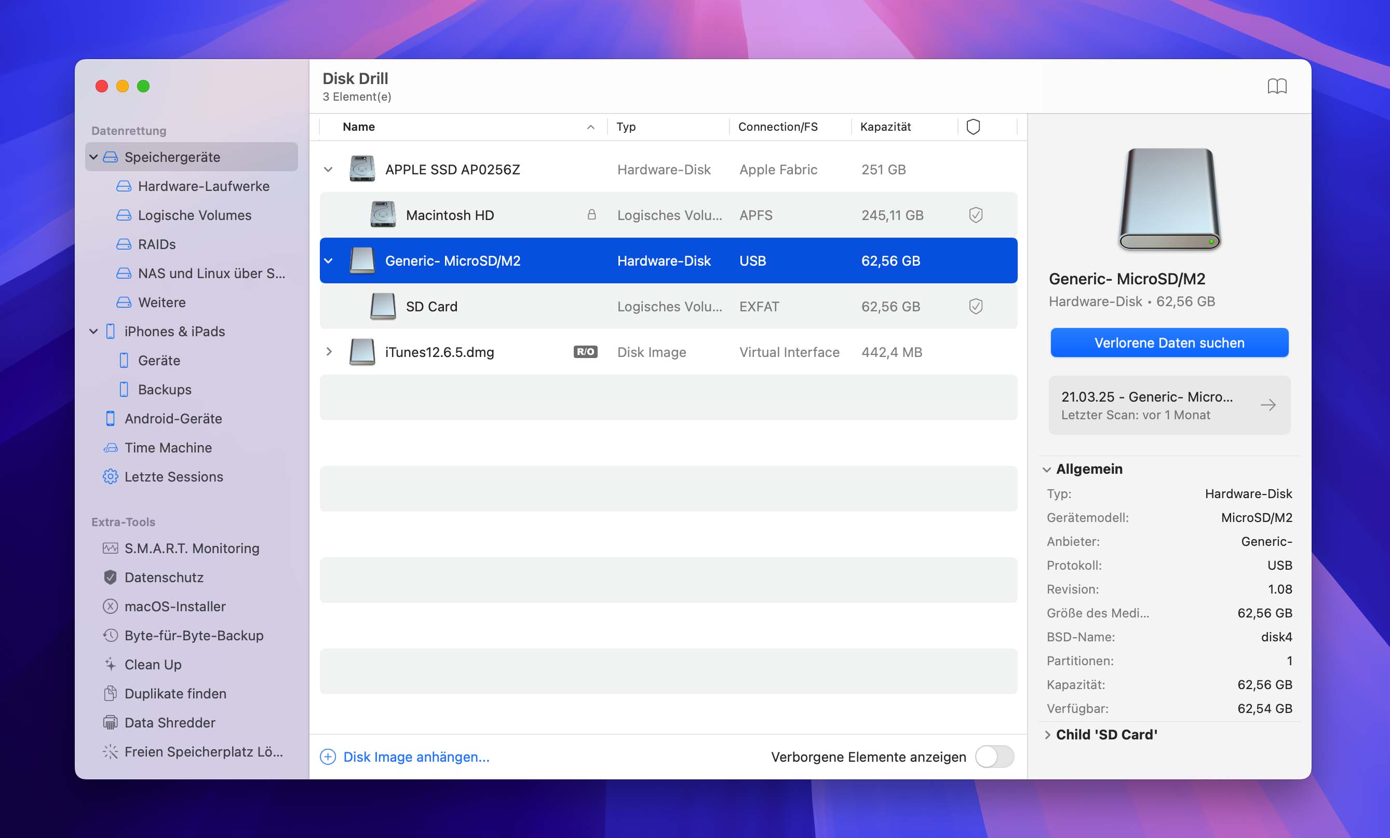This screenshot has width=1390, height=838.
Task: Select the Macintosh HD volume row
Action: pyautogui.click(x=668, y=215)
